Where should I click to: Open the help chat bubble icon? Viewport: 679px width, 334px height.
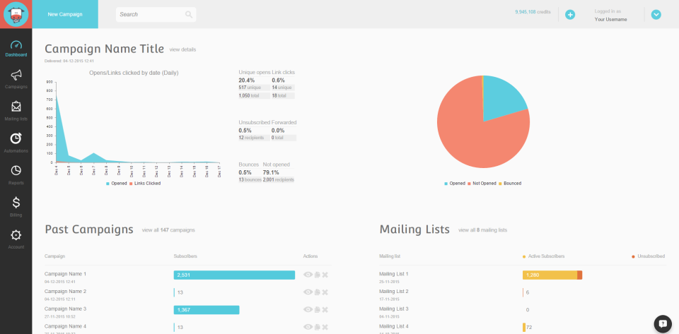(663, 323)
